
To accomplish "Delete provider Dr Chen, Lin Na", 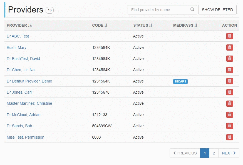I will pyautogui.click(x=230, y=70).
